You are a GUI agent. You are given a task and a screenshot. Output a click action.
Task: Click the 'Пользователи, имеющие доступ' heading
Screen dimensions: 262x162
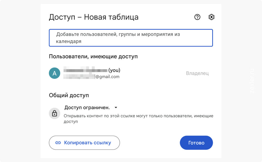[93, 56]
